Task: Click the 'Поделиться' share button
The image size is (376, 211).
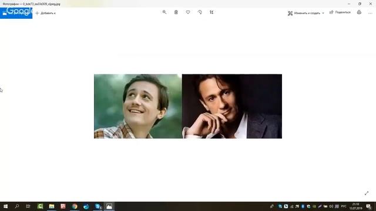Action: 340,12
